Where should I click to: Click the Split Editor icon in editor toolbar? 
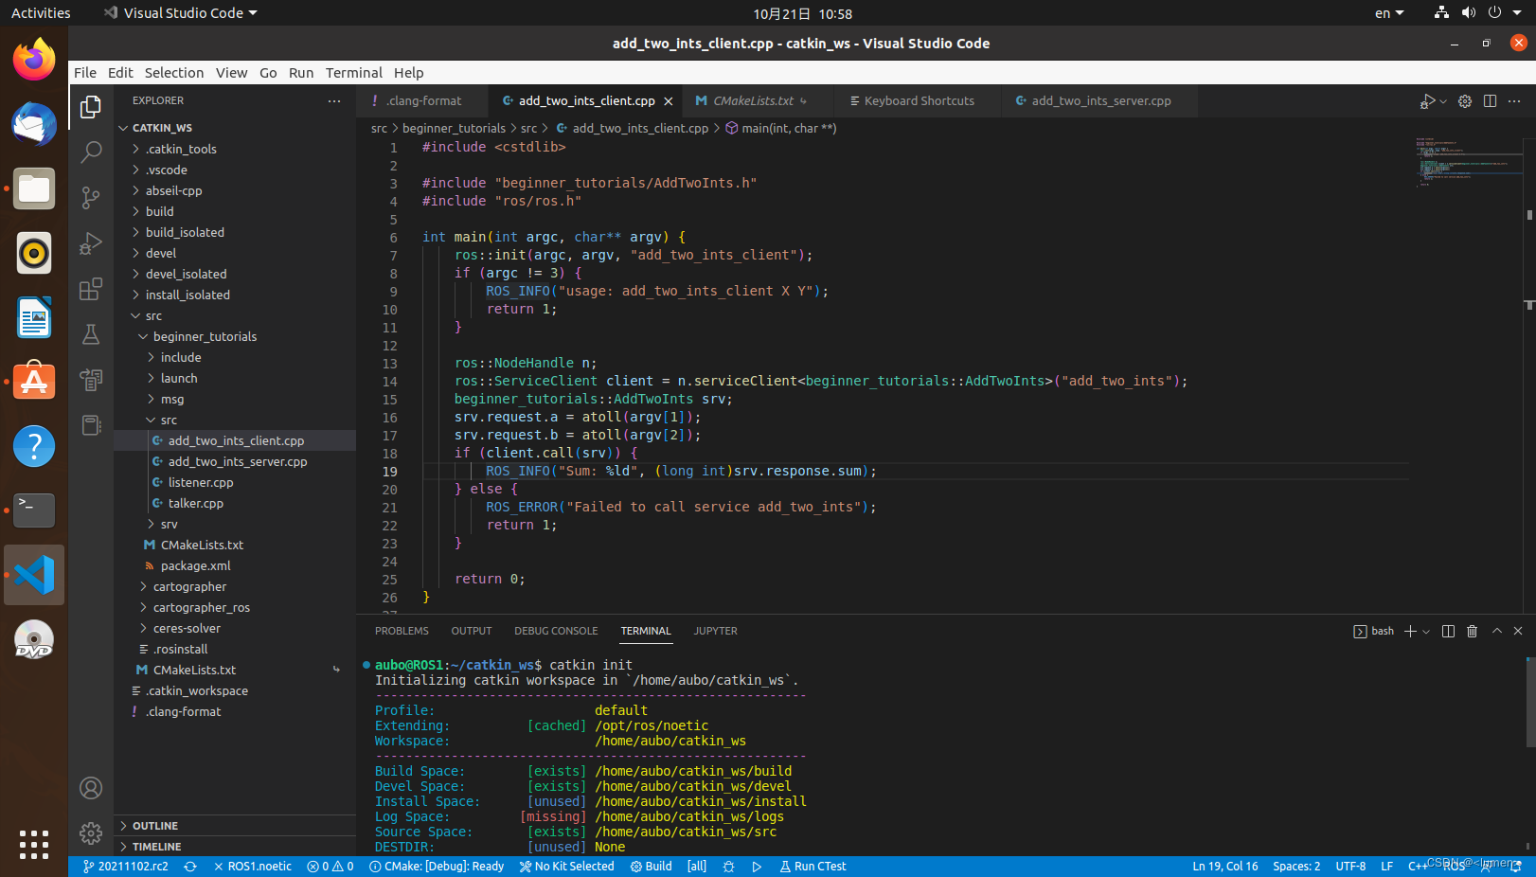click(x=1490, y=100)
